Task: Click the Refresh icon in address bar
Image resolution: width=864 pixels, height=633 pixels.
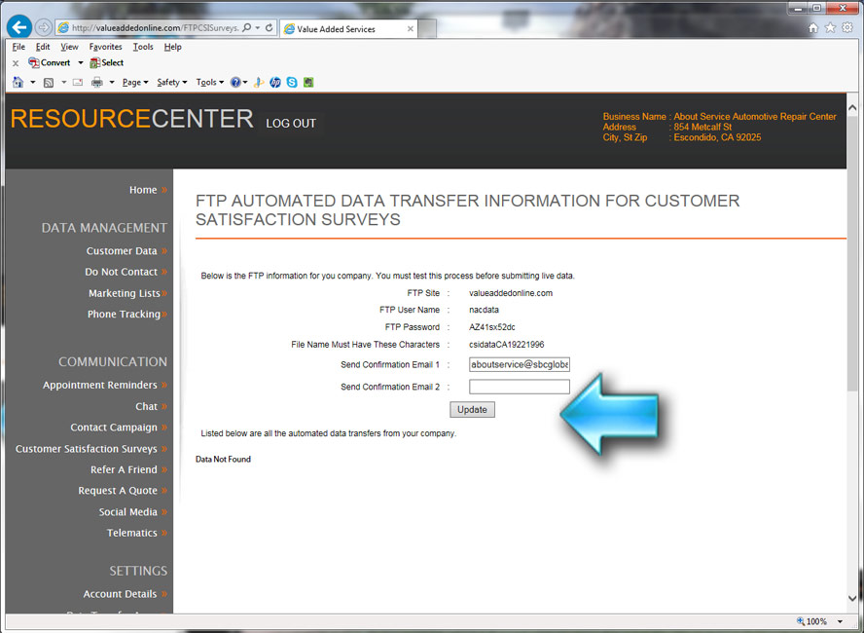Action: [270, 28]
